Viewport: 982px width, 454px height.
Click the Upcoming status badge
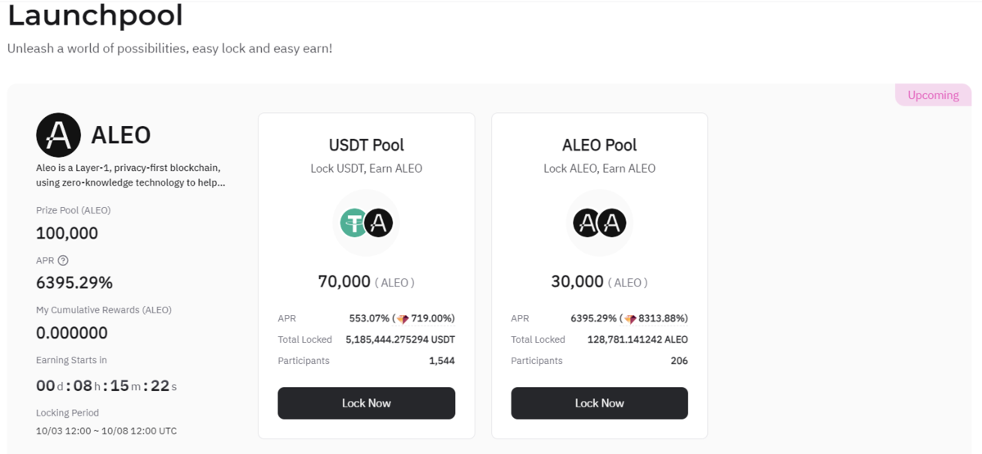[933, 95]
